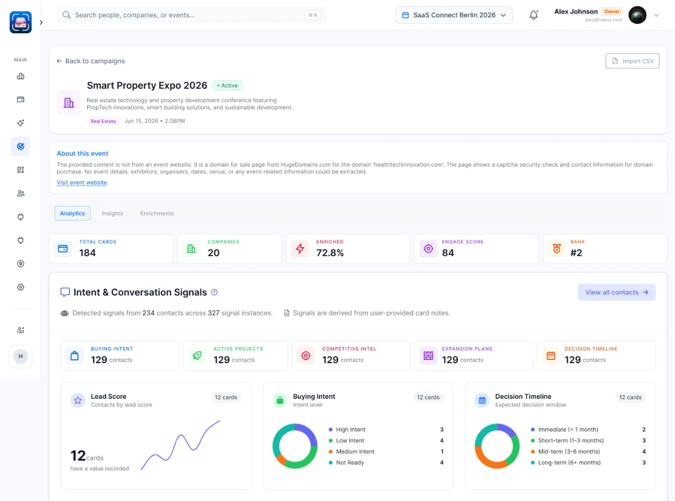Click the Rank value #2
Screen dimensions: 675x501
(576, 253)
